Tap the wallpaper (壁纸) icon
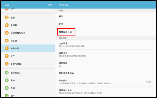157x98 pixels. 7,17
